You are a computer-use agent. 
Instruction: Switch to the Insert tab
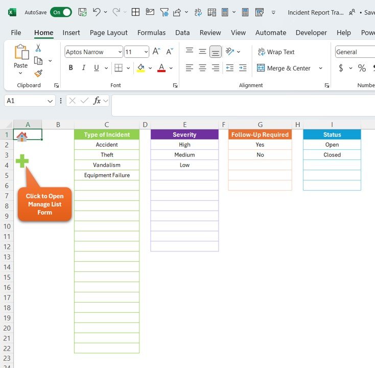point(71,33)
